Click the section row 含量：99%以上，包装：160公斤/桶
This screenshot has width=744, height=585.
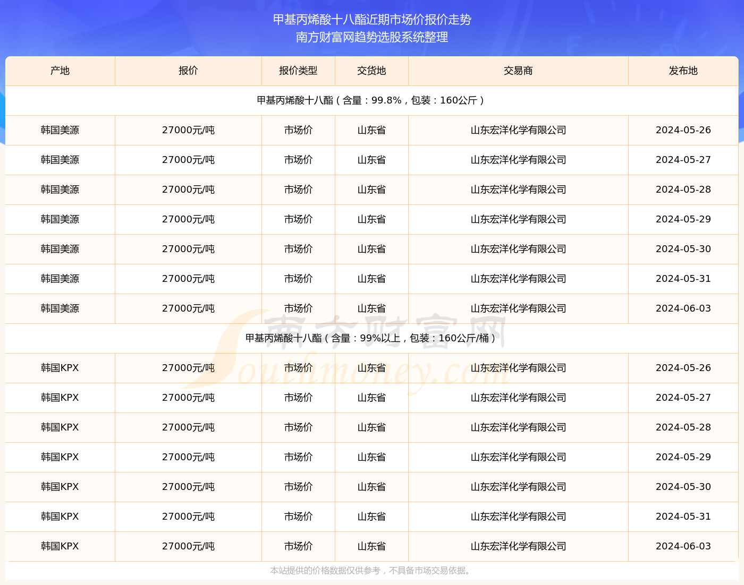(x=372, y=338)
